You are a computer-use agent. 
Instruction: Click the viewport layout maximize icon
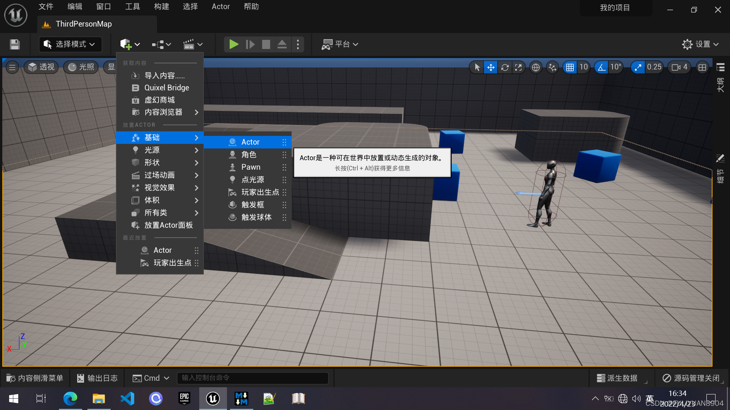[x=702, y=68]
